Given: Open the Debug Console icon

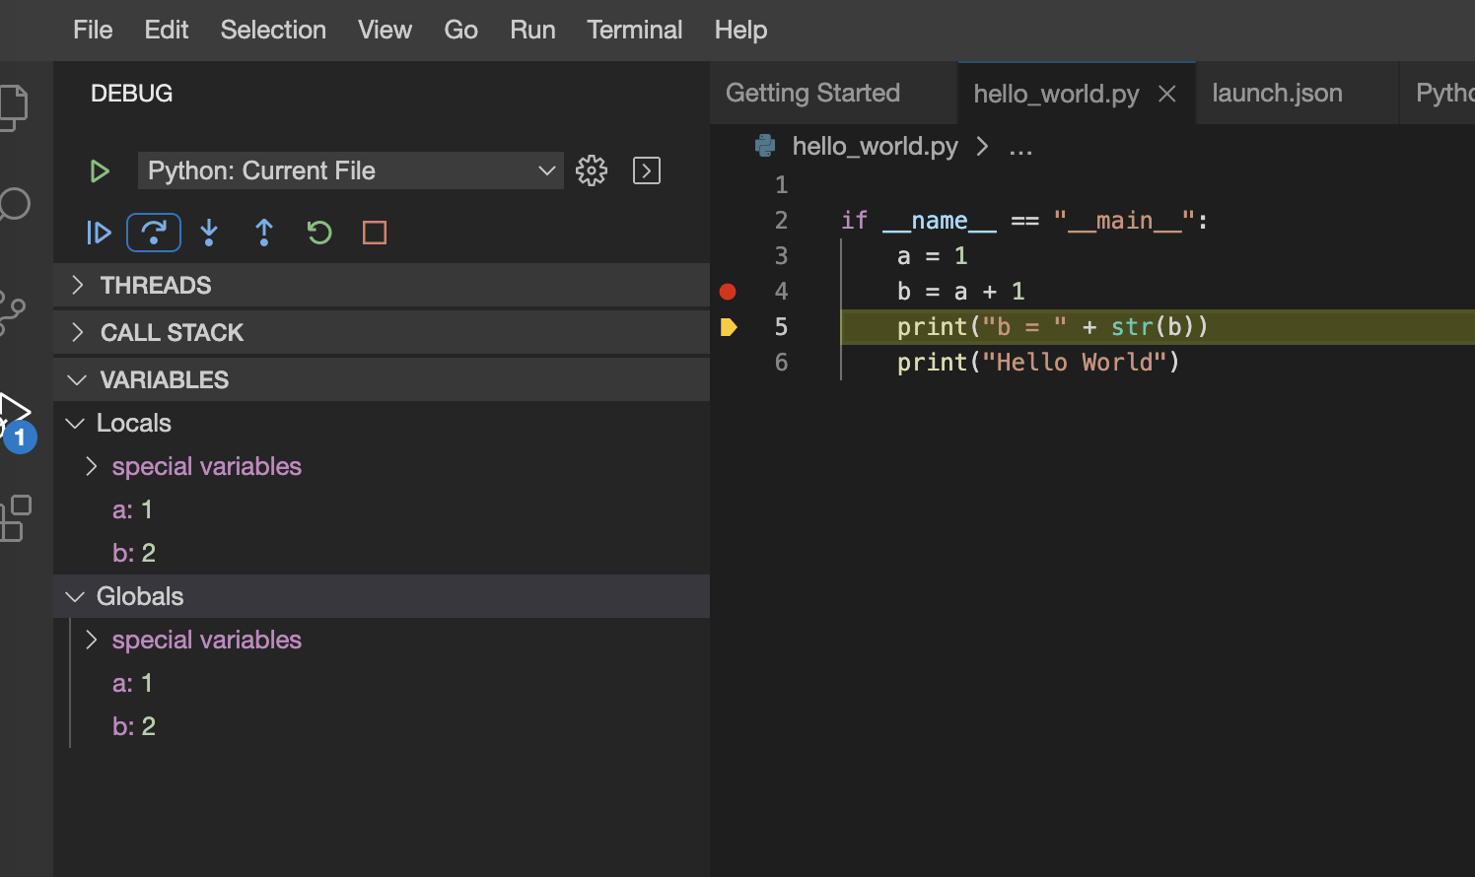Looking at the screenshot, I should click(647, 170).
